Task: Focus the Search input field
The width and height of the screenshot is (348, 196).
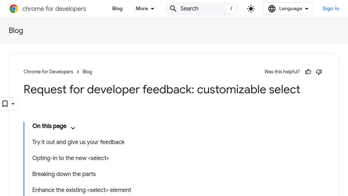Action: (x=202, y=9)
